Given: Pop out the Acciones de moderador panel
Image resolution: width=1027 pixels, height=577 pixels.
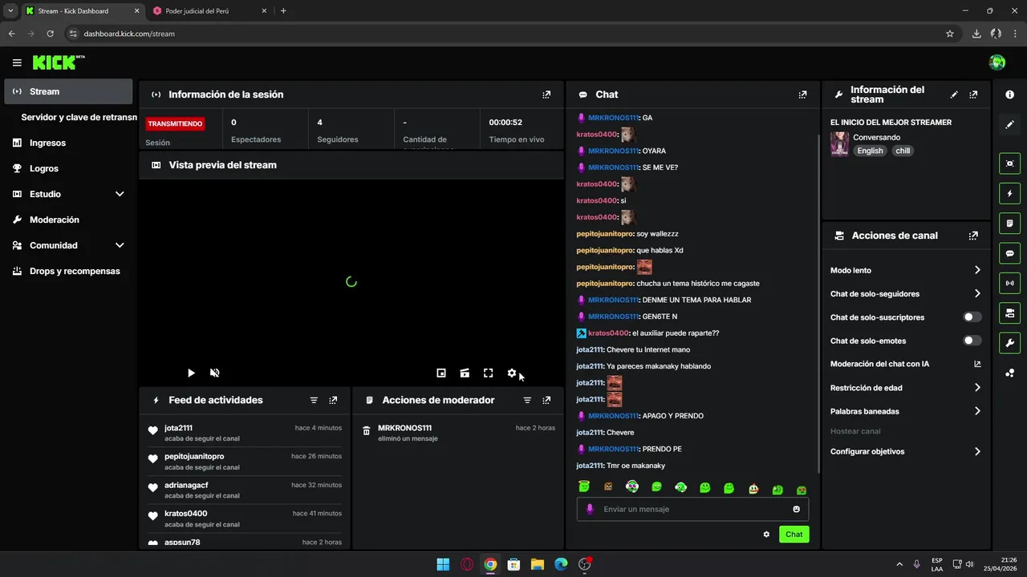Looking at the screenshot, I should (x=546, y=400).
